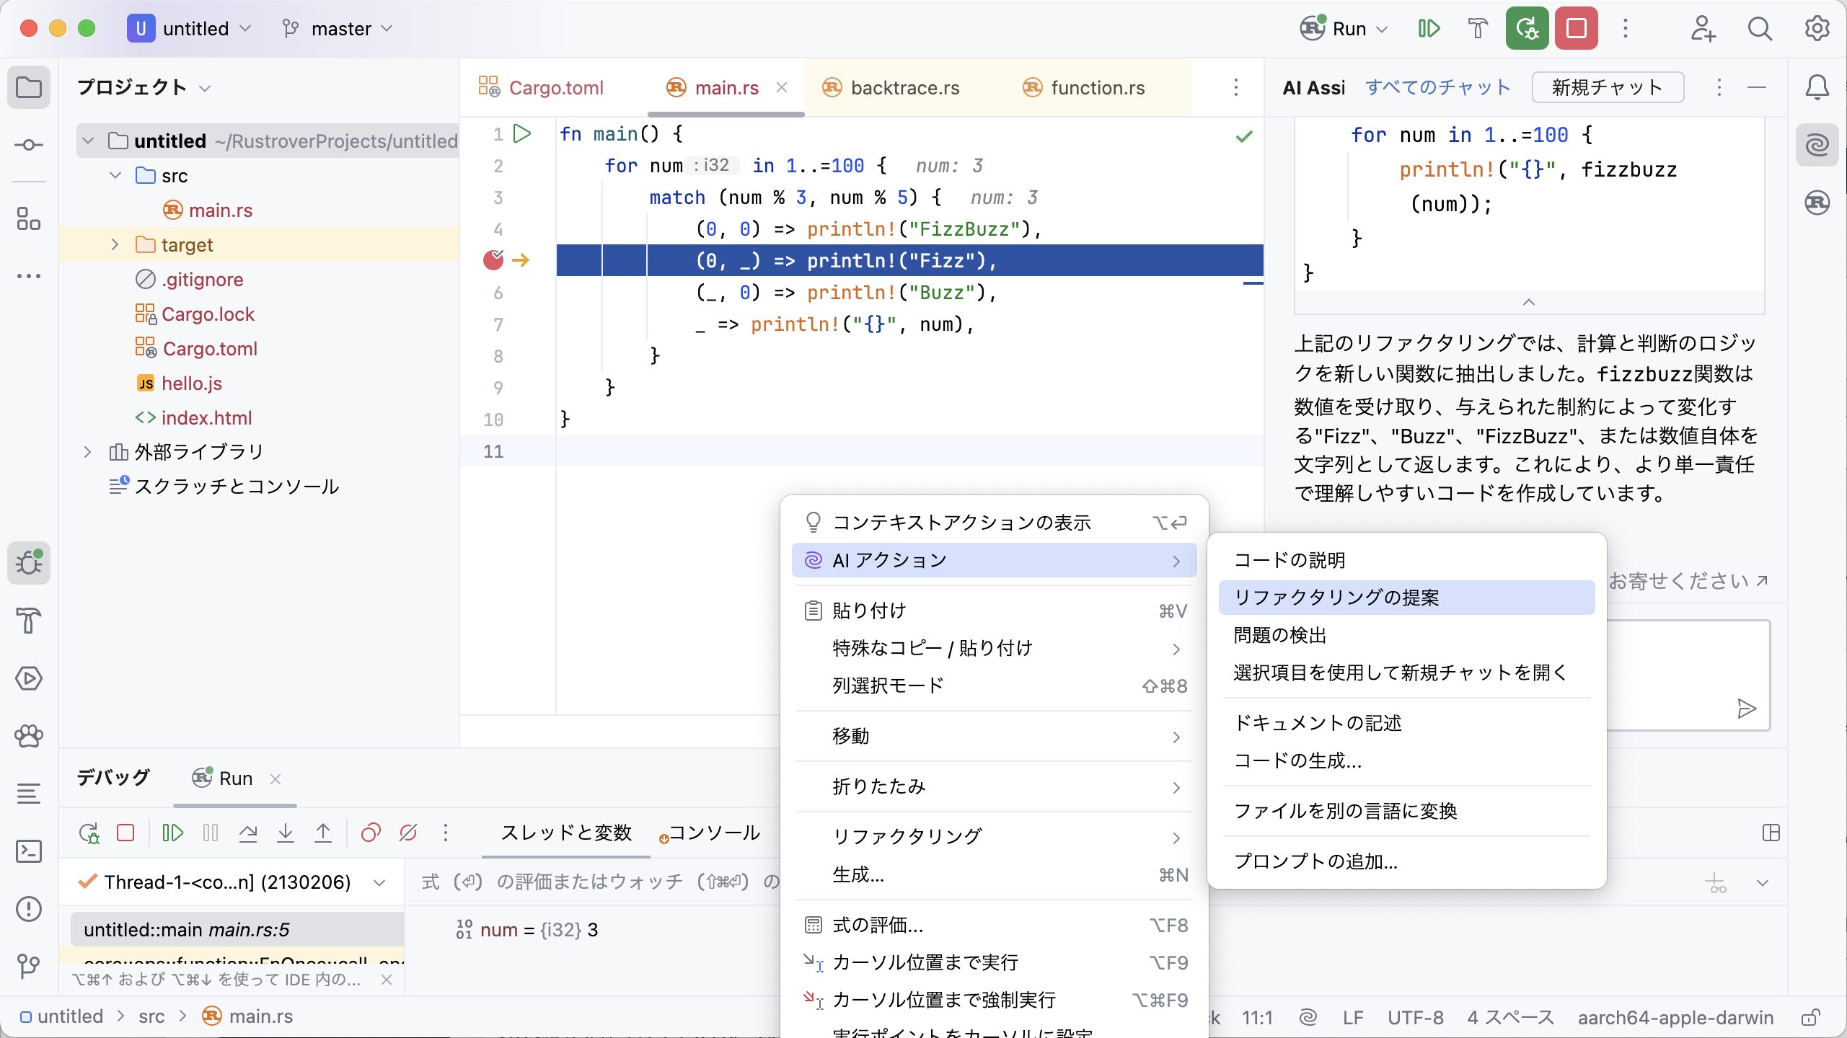
Task: Select Find Problems (問題の検出) entry
Action: click(1406, 635)
